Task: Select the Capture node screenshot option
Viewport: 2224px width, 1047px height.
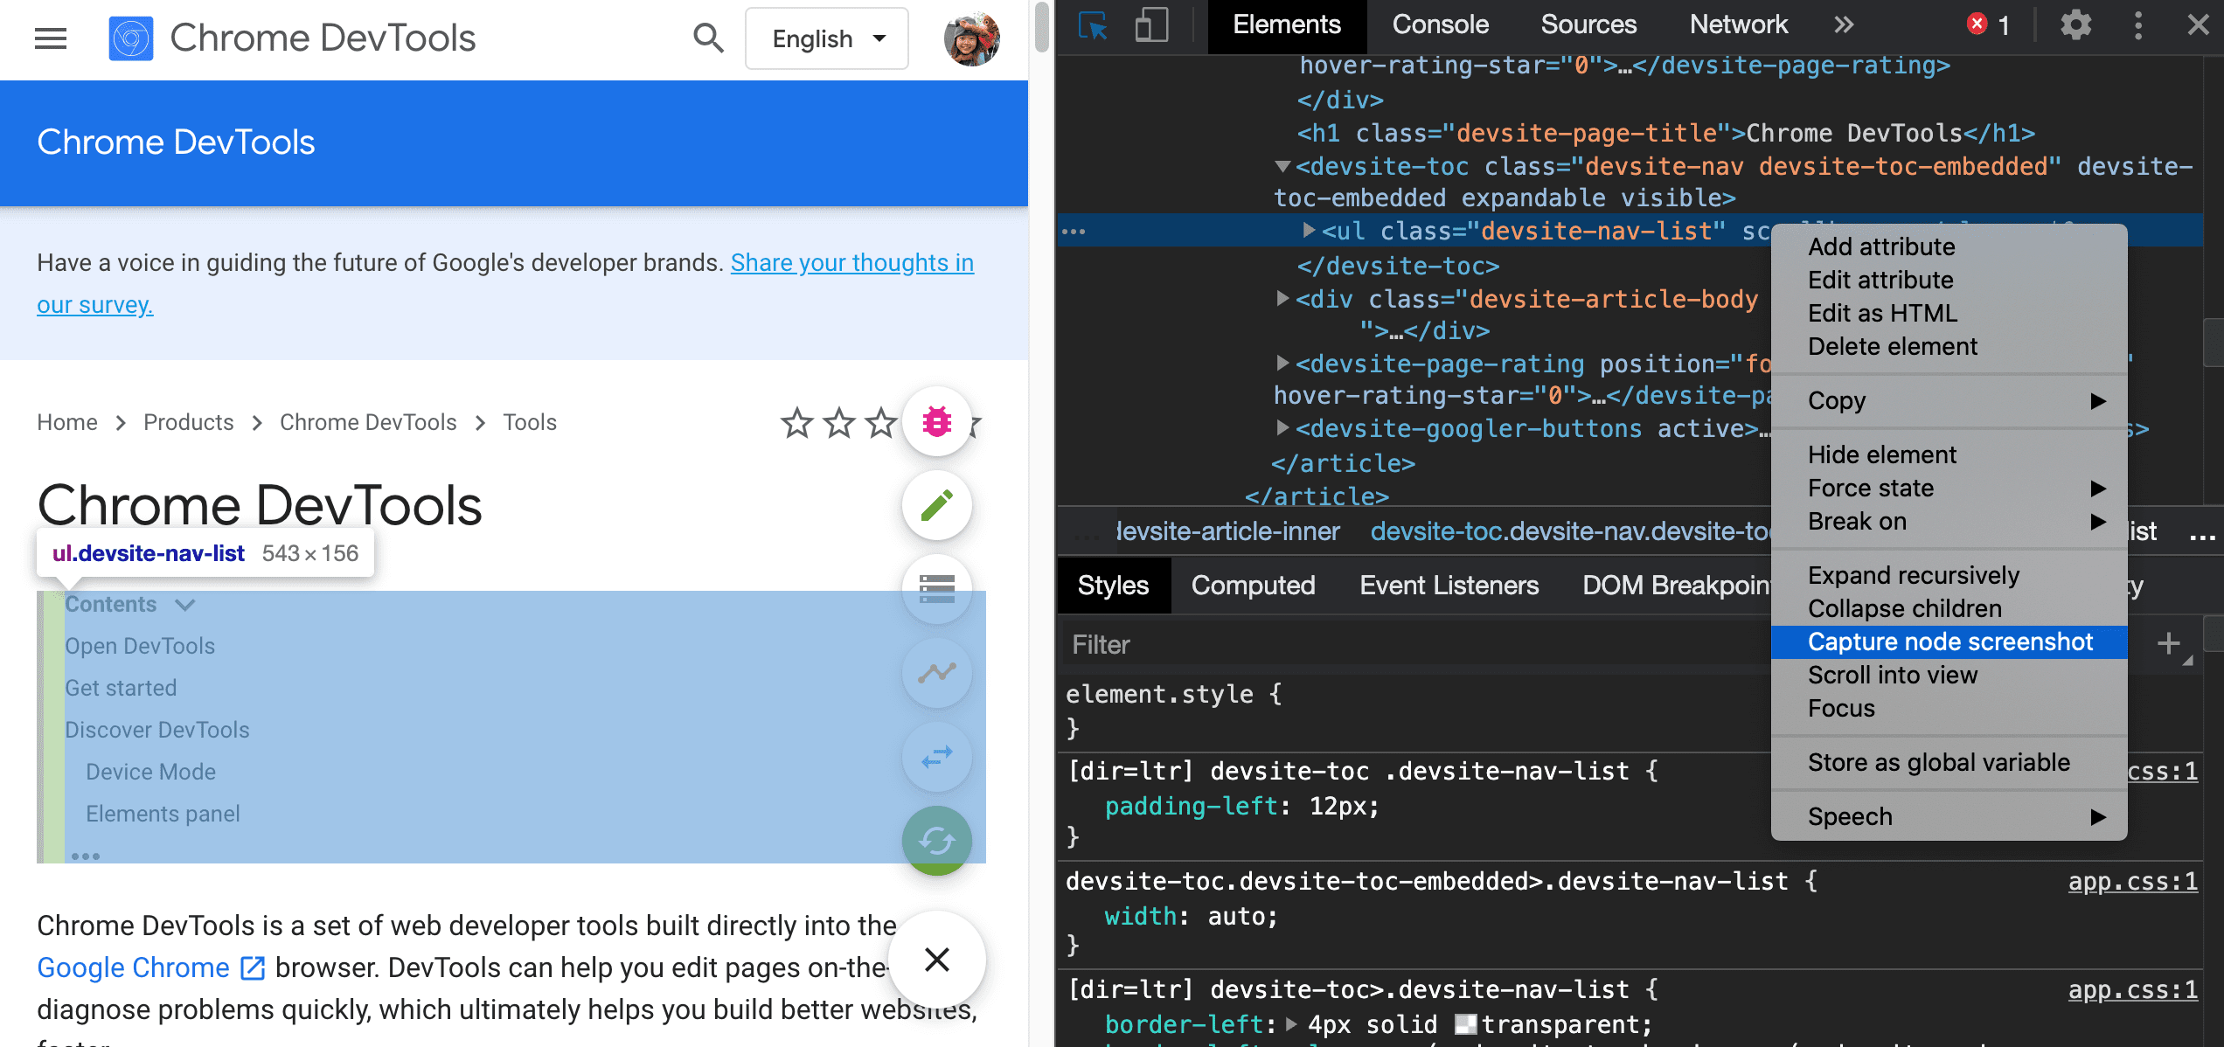Action: click(x=1949, y=641)
